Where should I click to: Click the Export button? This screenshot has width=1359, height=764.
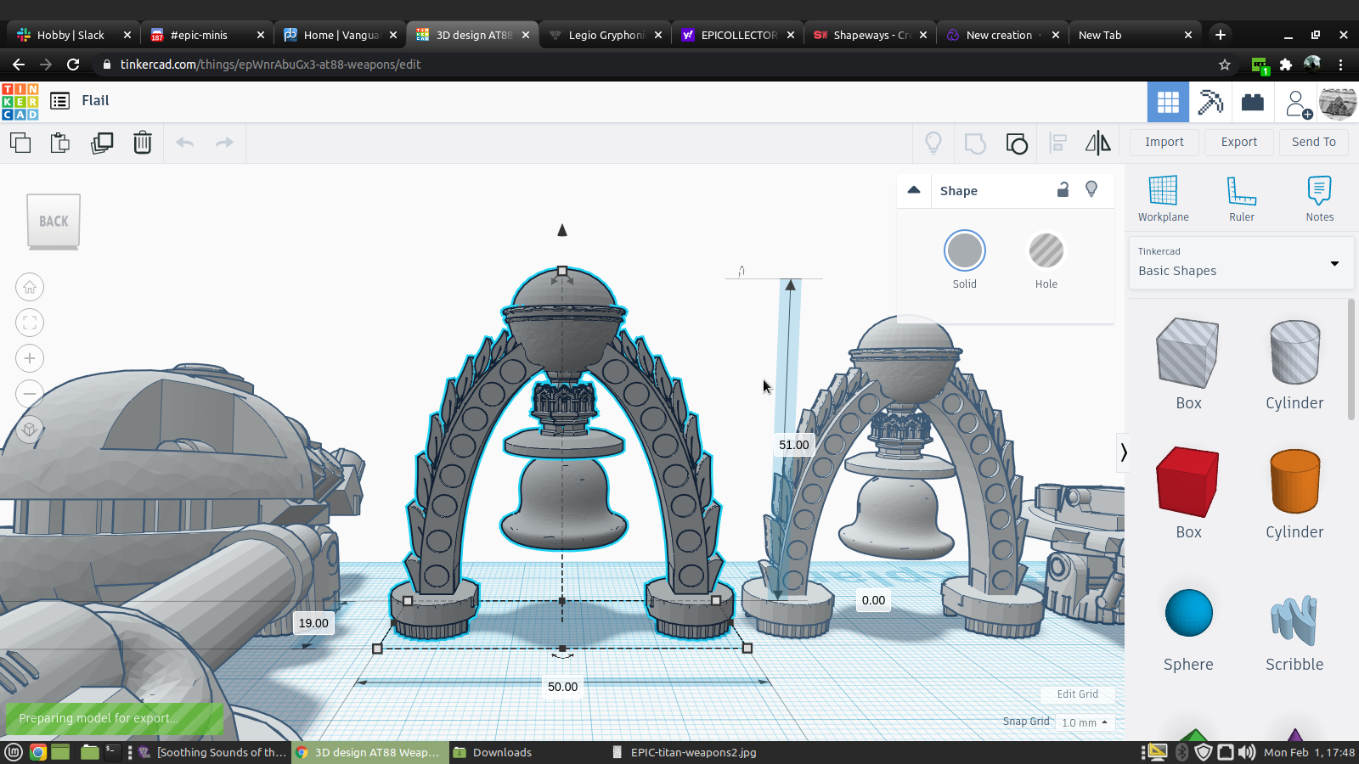pos(1238,142)
